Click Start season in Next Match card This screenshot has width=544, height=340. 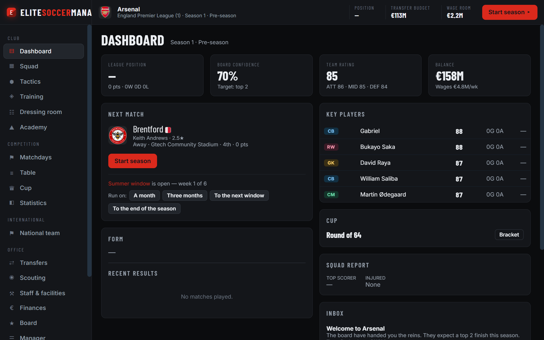point(133,161)
